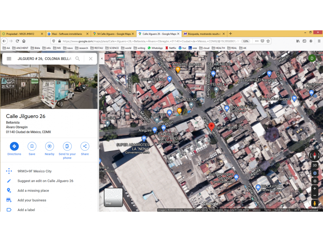Zoom out on the map

pos(315,195)
